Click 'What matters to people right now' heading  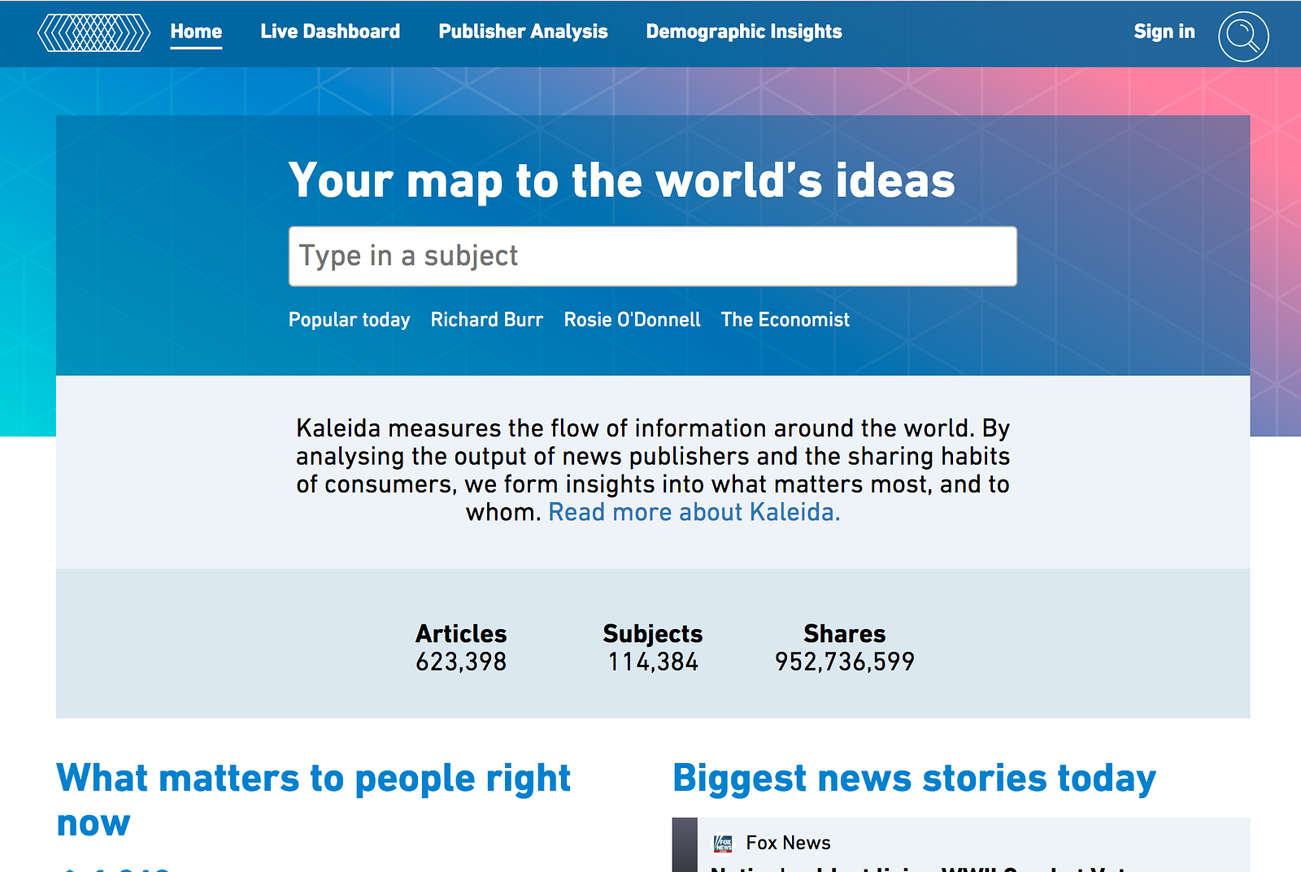pos(314,800)
